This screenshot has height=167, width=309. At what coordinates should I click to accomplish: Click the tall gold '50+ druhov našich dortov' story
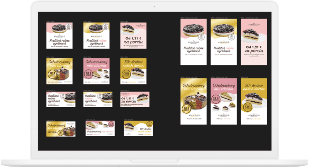pos(253,101)
